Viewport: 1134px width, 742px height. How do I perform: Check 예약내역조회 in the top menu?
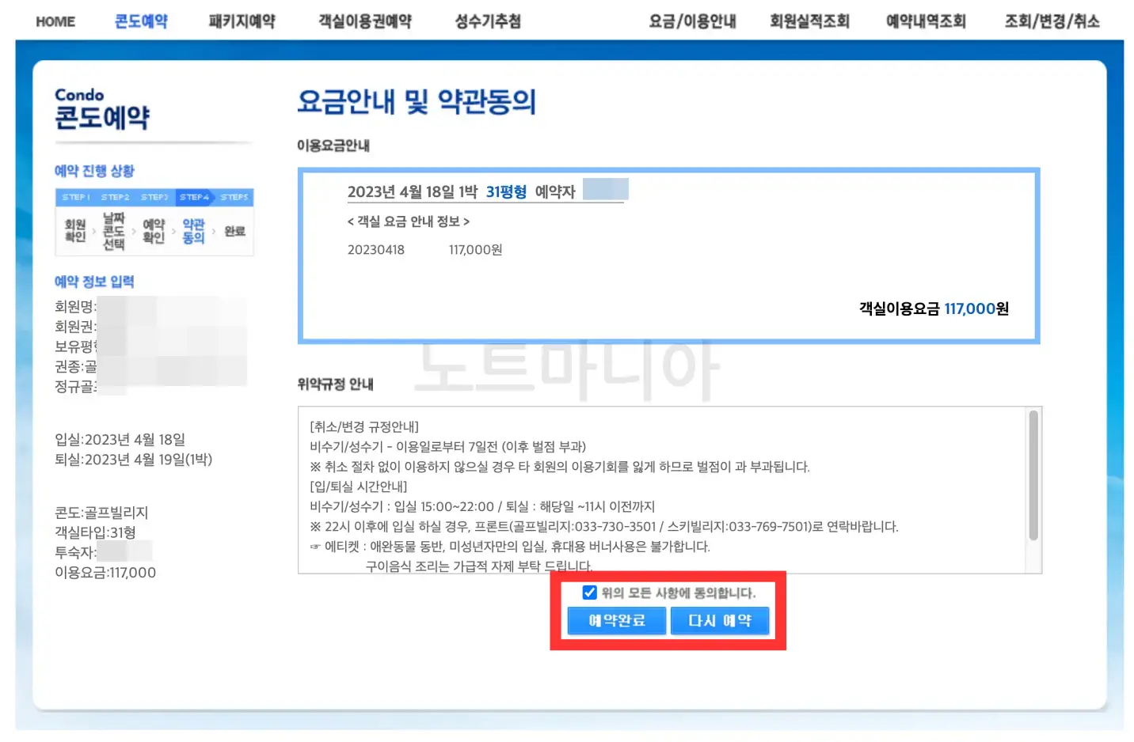[926, 21]
